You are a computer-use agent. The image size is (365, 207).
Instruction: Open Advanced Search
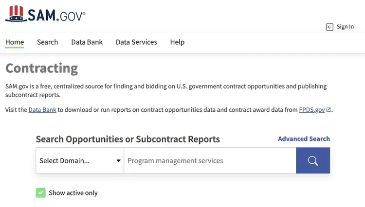[304, 139]
